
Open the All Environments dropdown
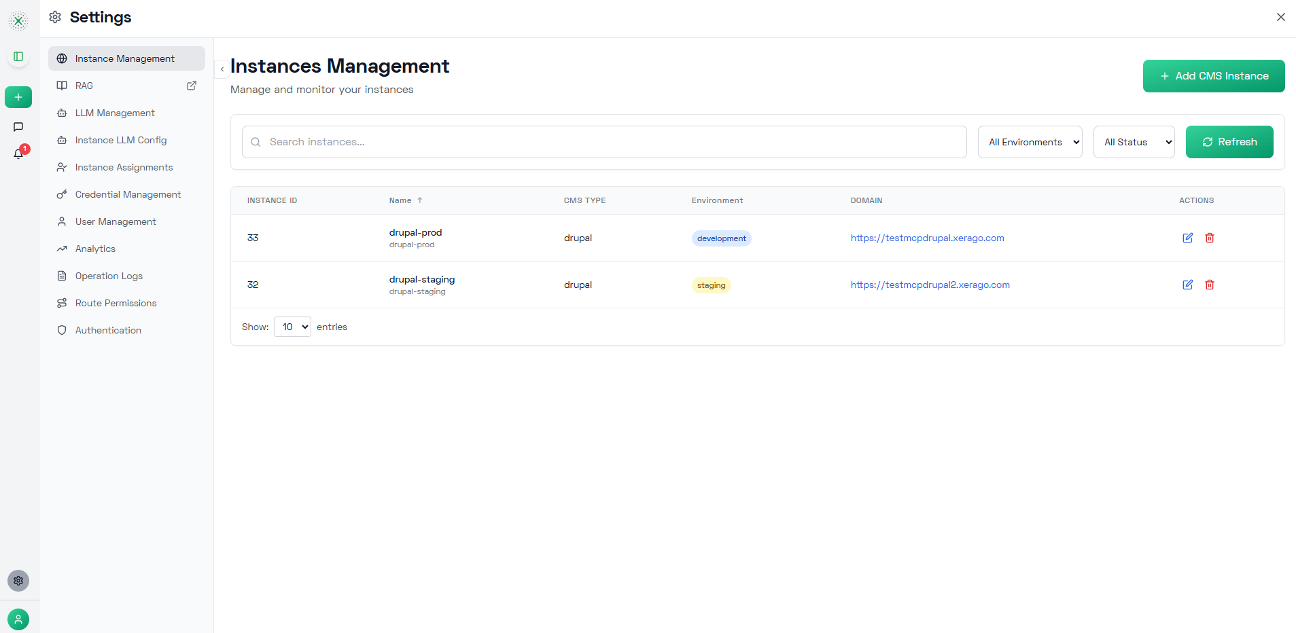[1030, 142]
